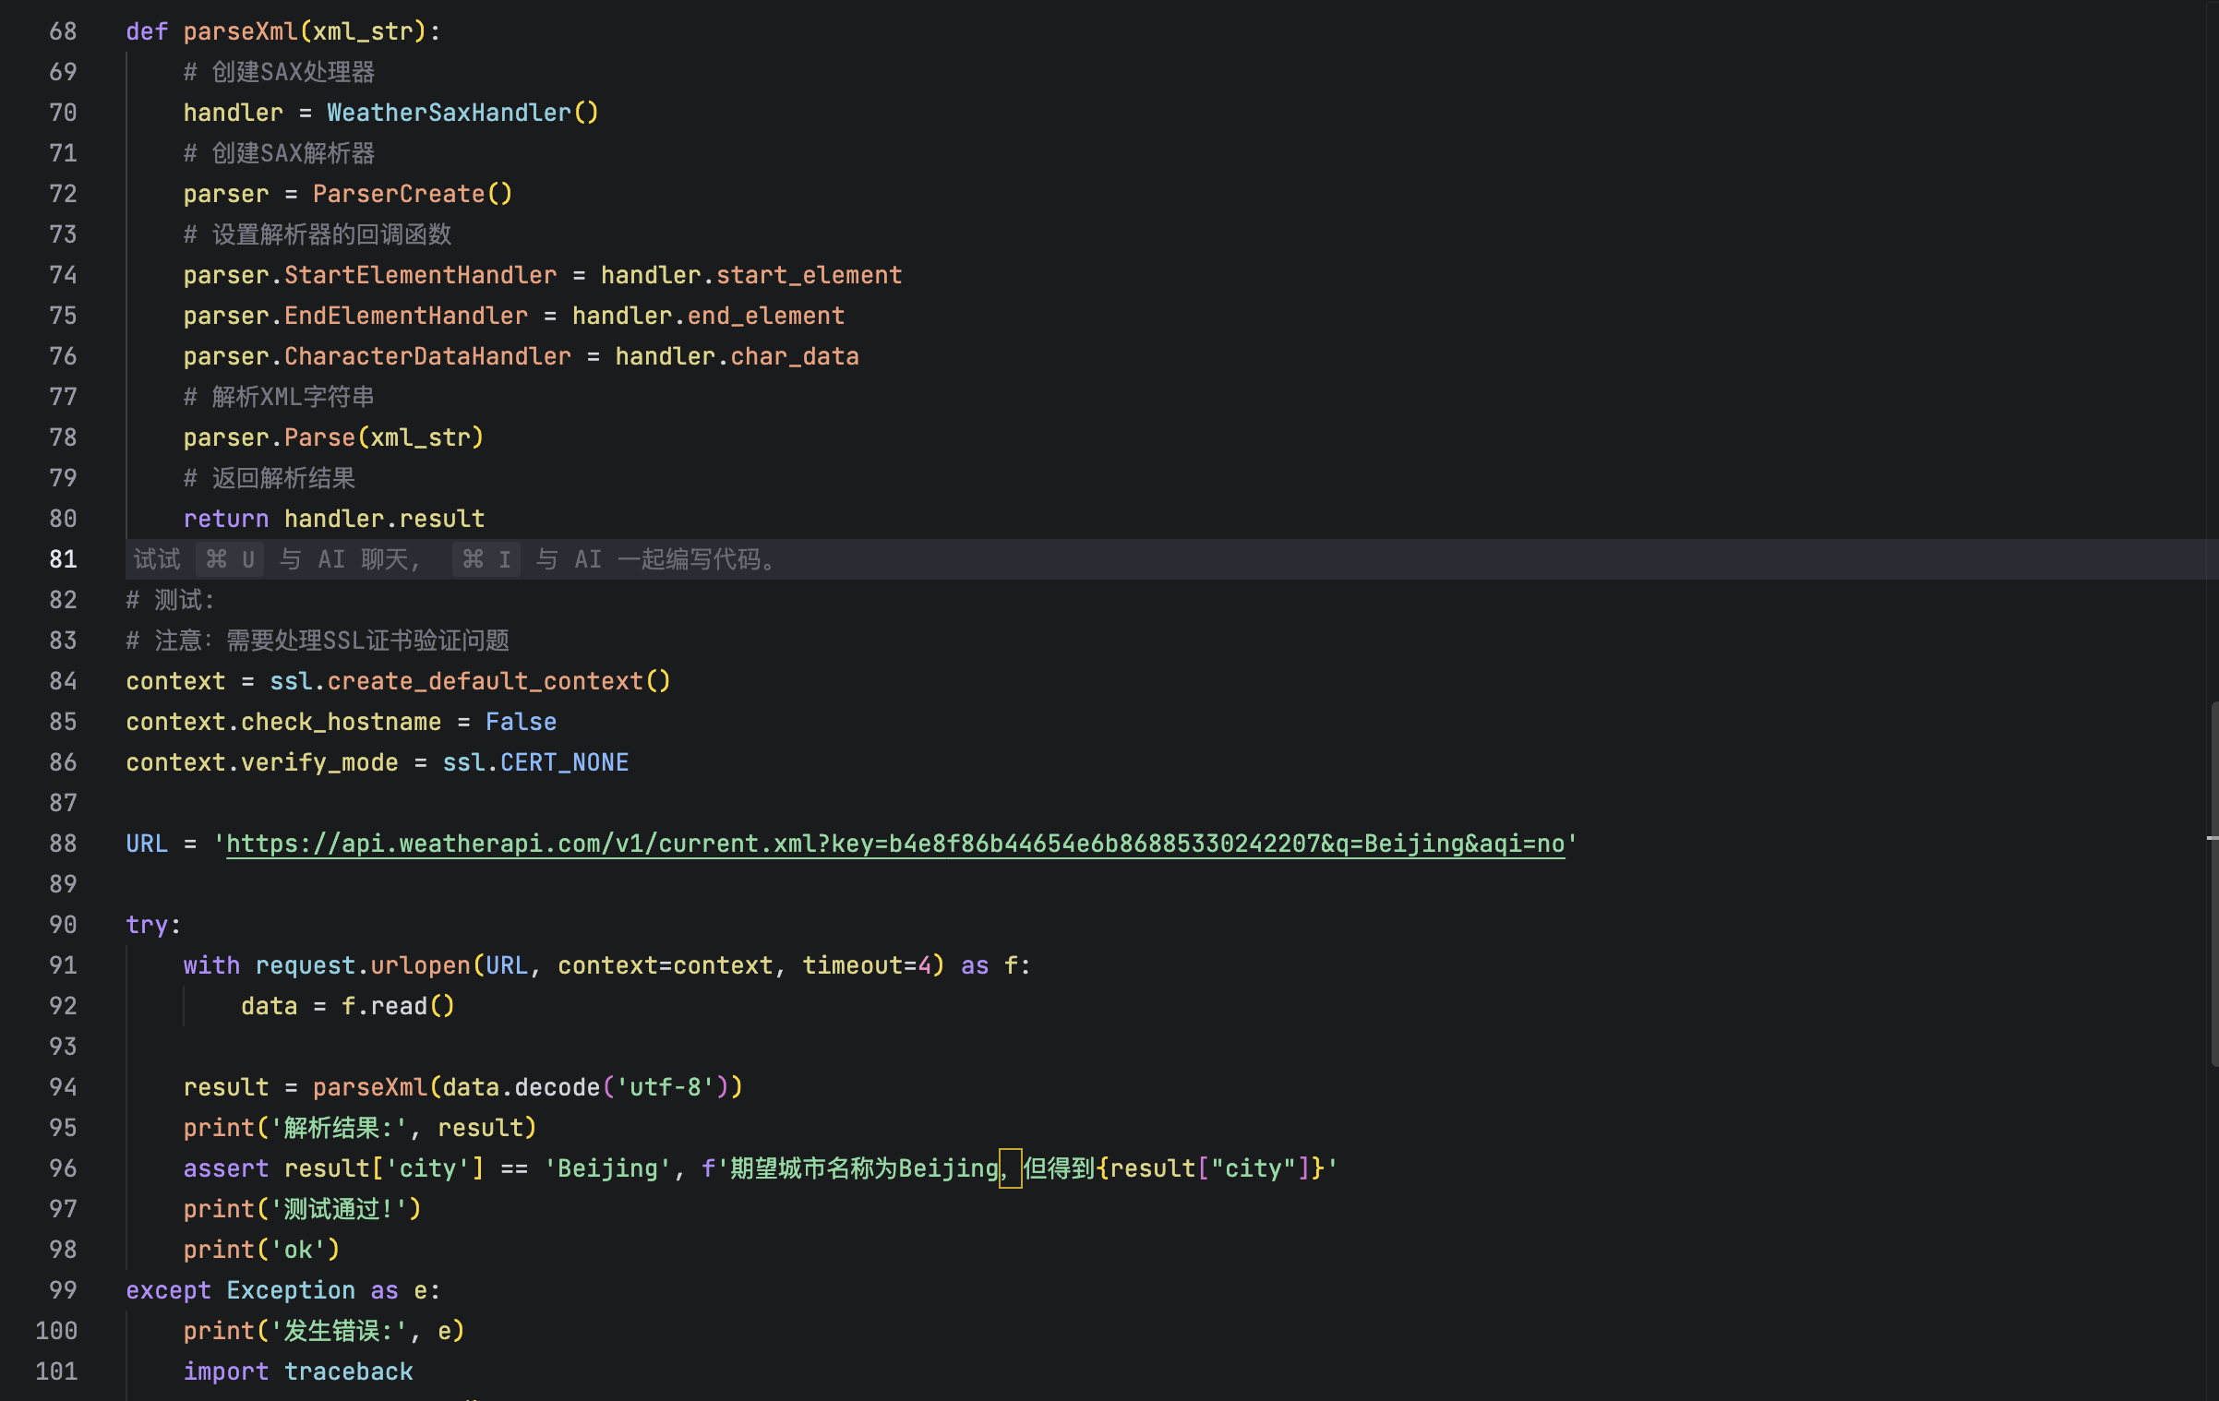Click the '⌘ I' shortcut hint on line 81
This screenshot has height=1401, width=2219.
pyautogui.click(x=486, y=559)
